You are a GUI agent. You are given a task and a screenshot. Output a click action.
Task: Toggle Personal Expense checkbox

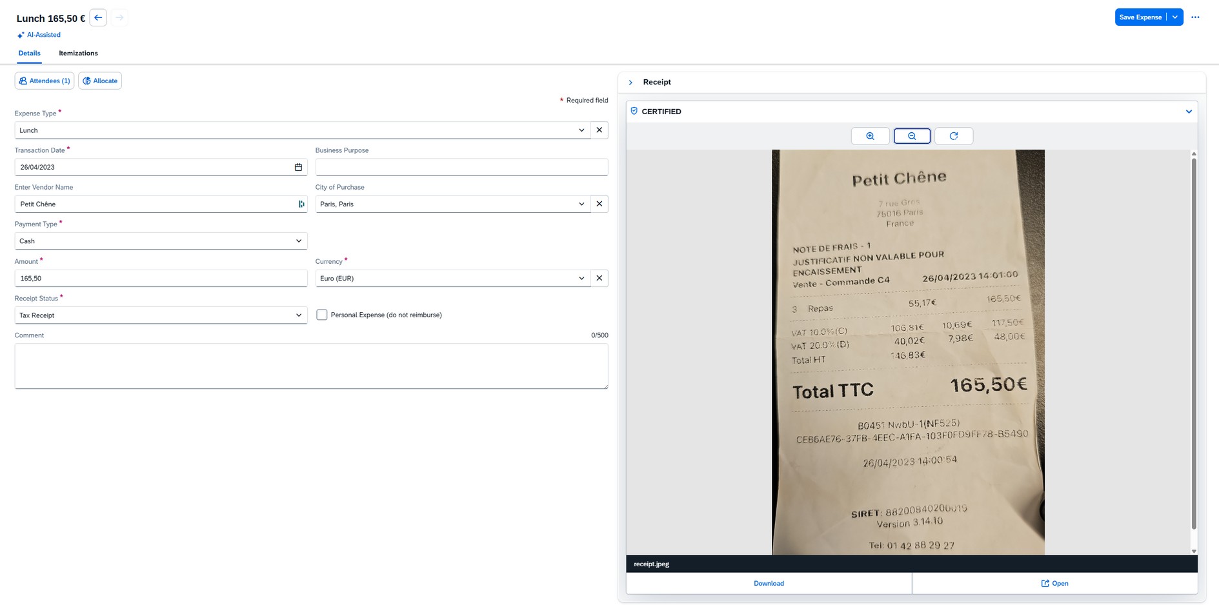(x=321, y=315)
